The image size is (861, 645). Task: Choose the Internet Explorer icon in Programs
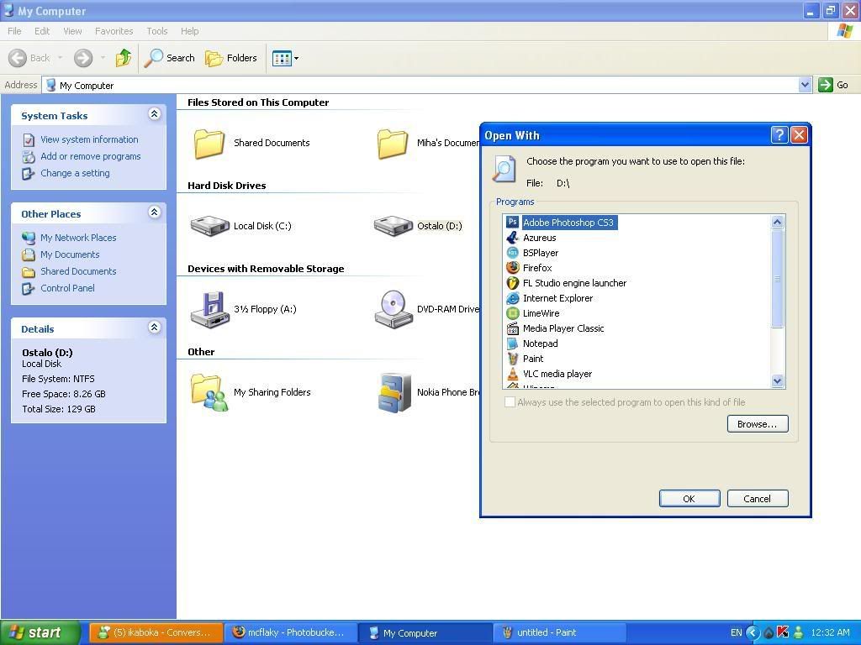point(512,298)
